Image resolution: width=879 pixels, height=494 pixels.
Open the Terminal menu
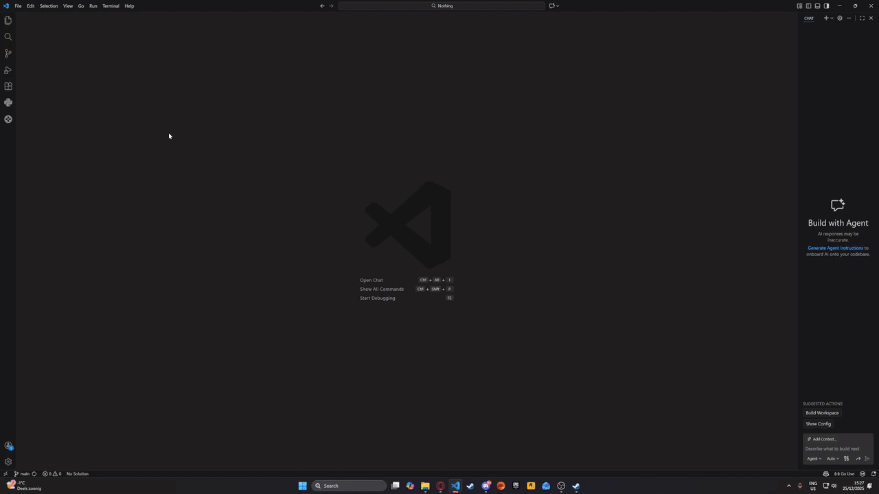[x=111, y=5]
